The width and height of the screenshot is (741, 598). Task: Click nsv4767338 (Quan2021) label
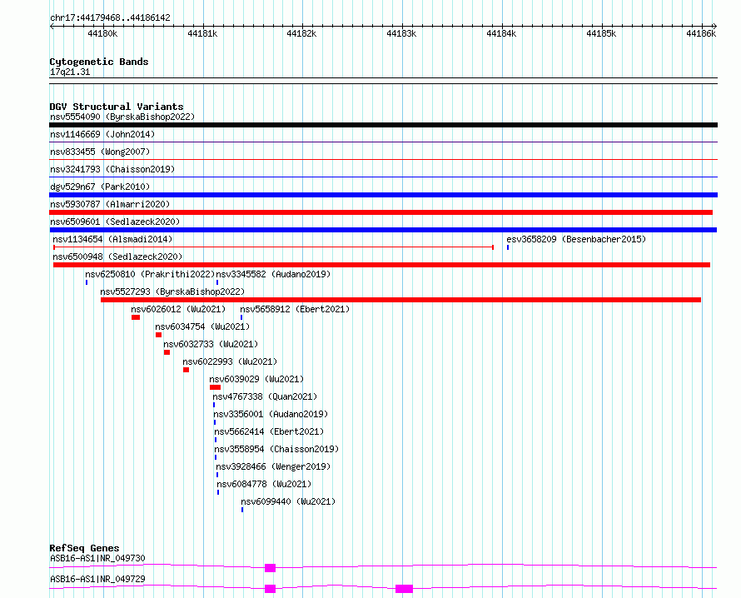pos(265,396)
